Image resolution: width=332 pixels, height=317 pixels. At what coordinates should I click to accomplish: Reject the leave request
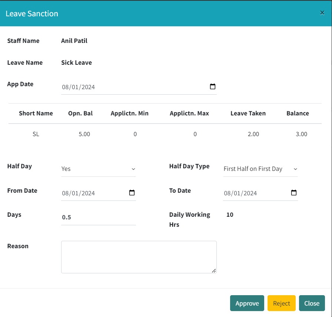click(x=281, y=303)
